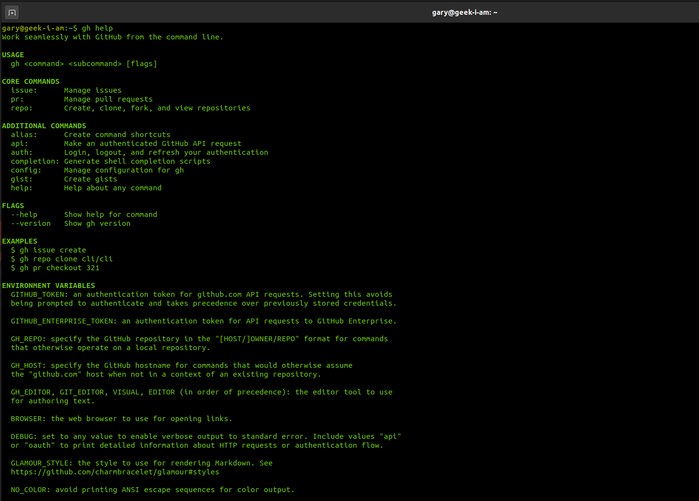
Task: Click the 'Create command shortcuts' description
Action: click(117, 135)
